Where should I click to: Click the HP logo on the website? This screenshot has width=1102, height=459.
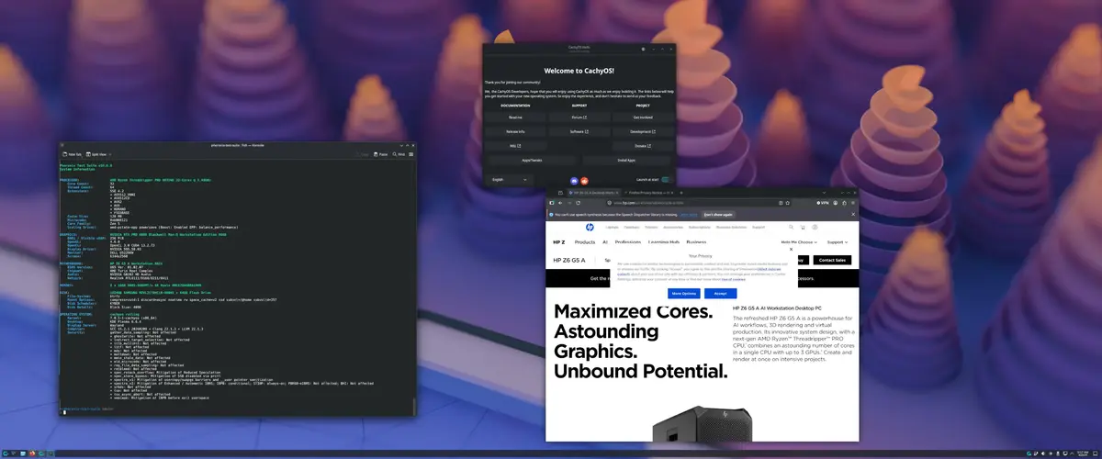(590, 227)
